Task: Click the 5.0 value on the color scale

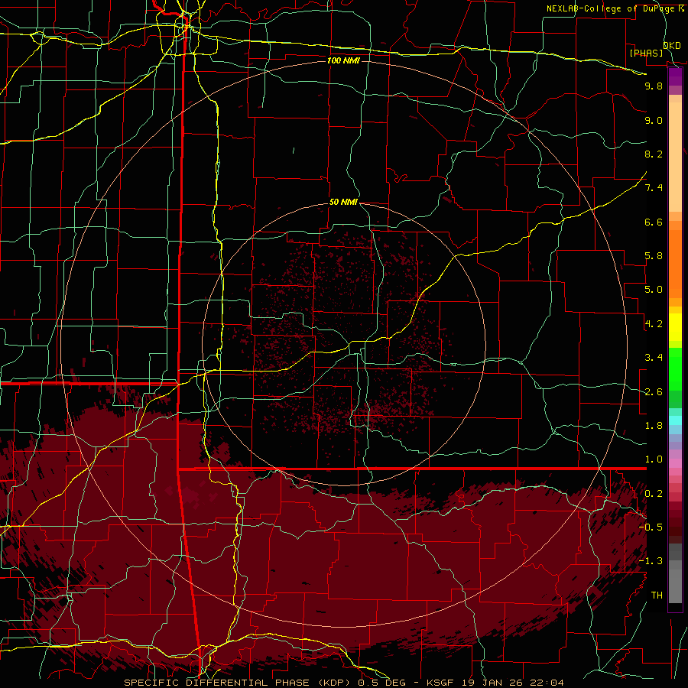Action: (654, 290)
